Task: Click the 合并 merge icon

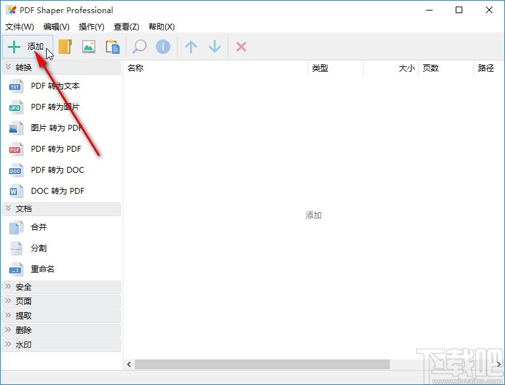Action: 16,227
